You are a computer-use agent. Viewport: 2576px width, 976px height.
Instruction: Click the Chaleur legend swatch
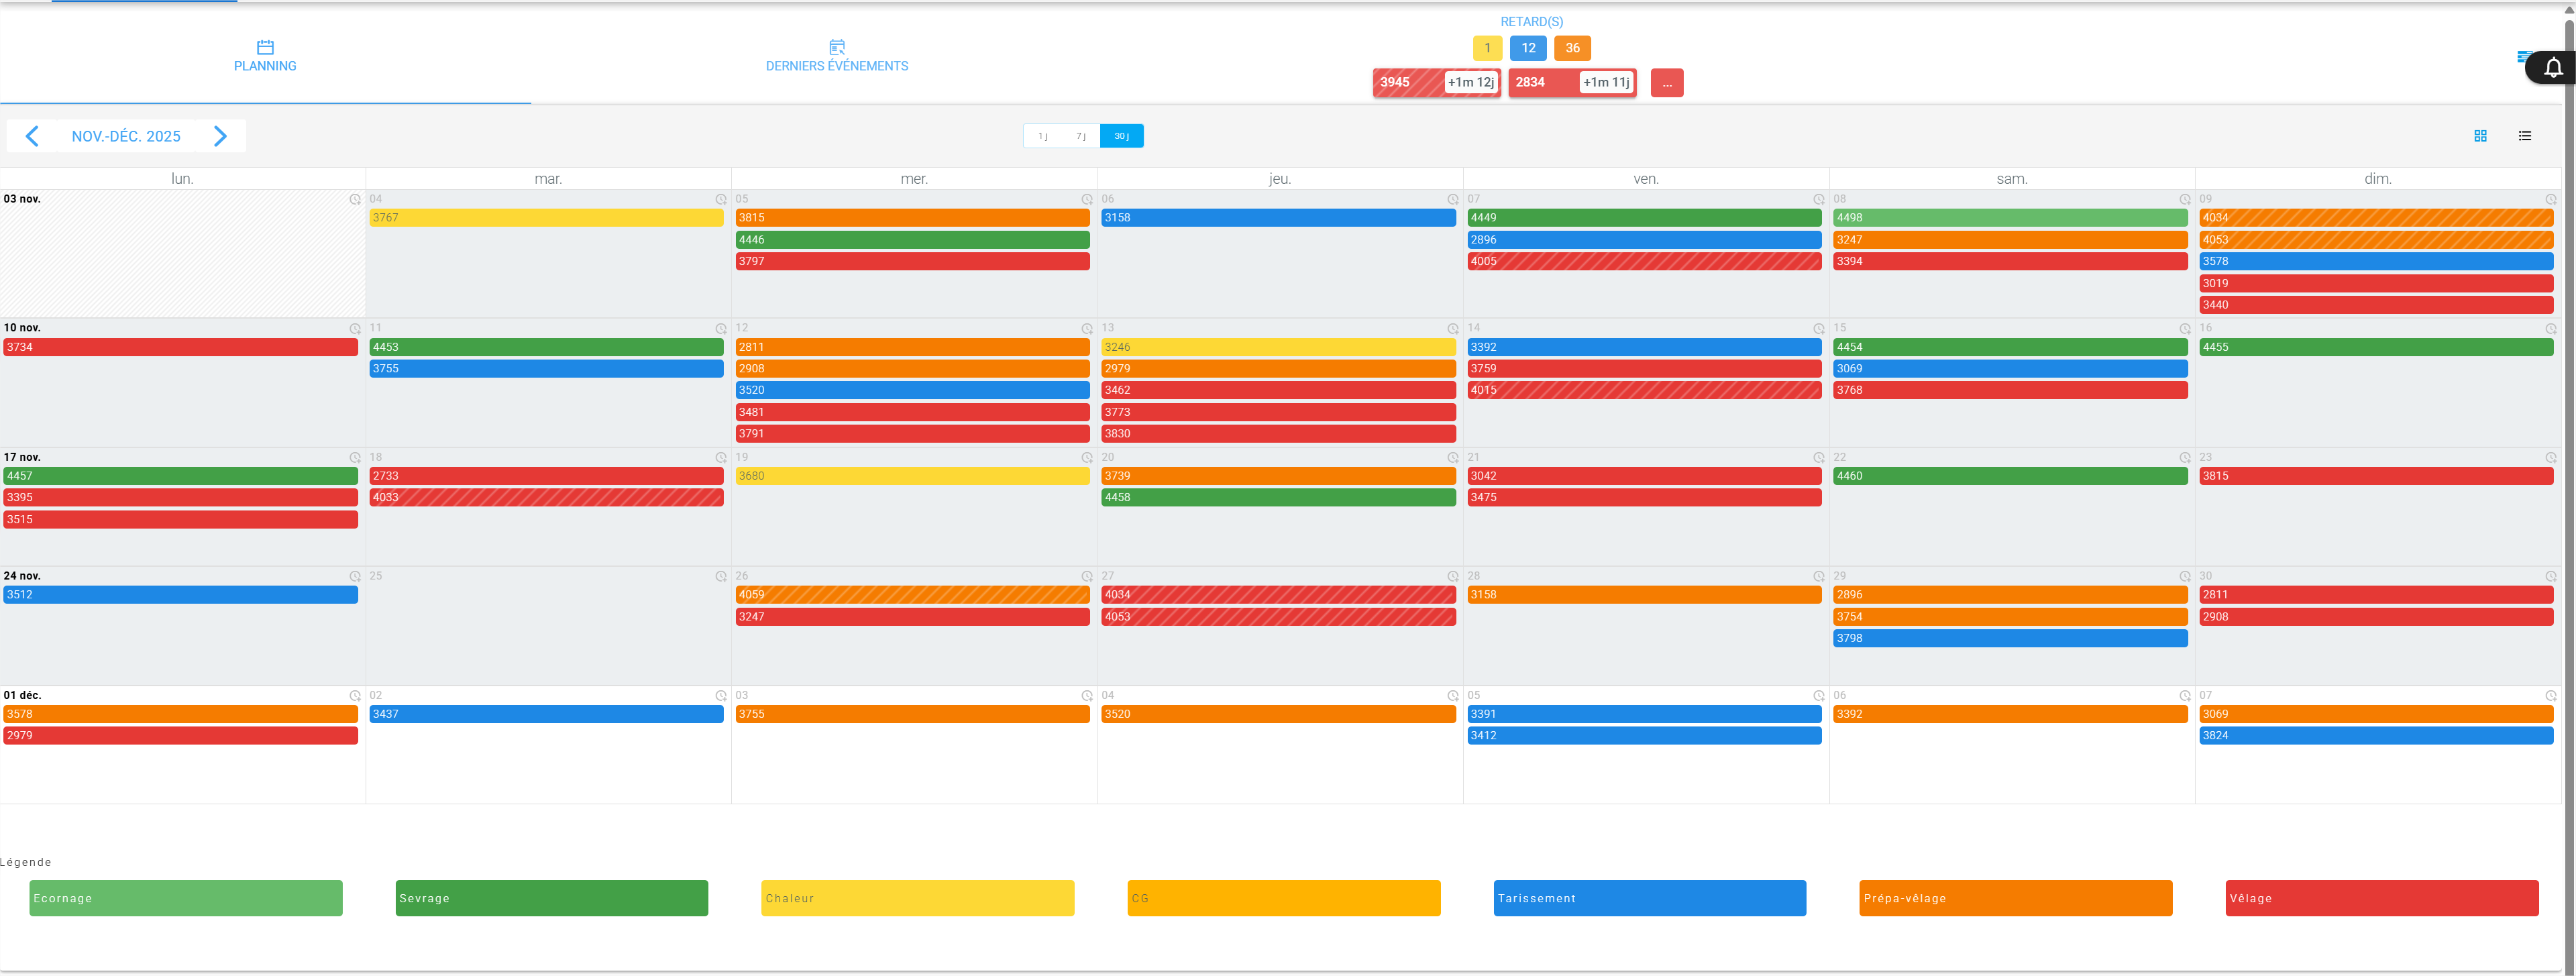tap(918, 898)
